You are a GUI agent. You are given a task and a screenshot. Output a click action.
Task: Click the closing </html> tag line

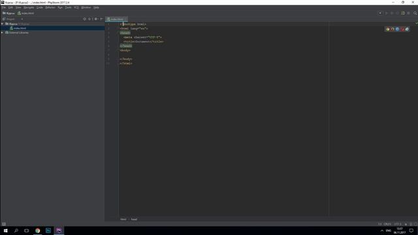(126, 63)
